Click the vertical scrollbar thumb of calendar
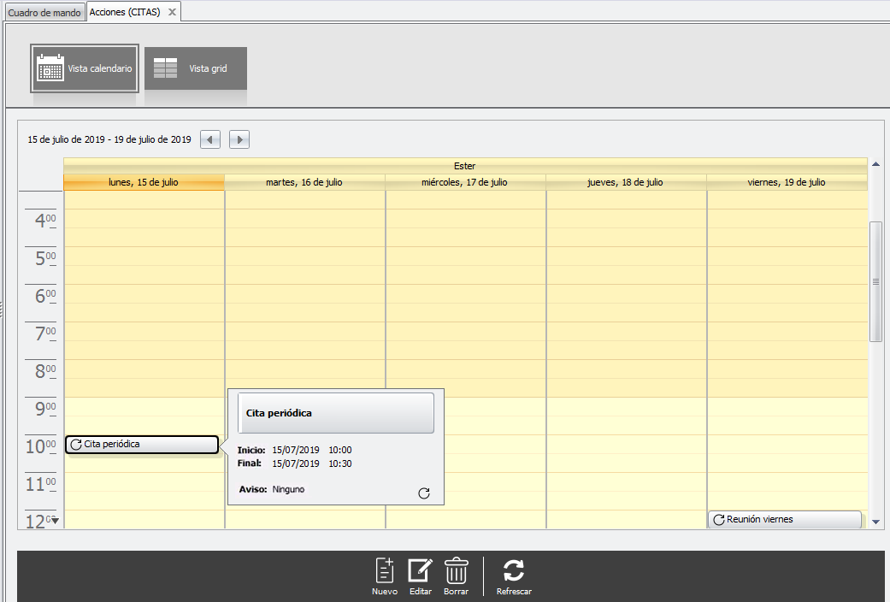 (875, 281)
